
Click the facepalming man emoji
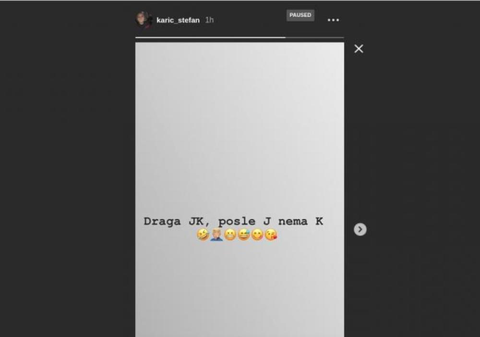pos(216,235)
